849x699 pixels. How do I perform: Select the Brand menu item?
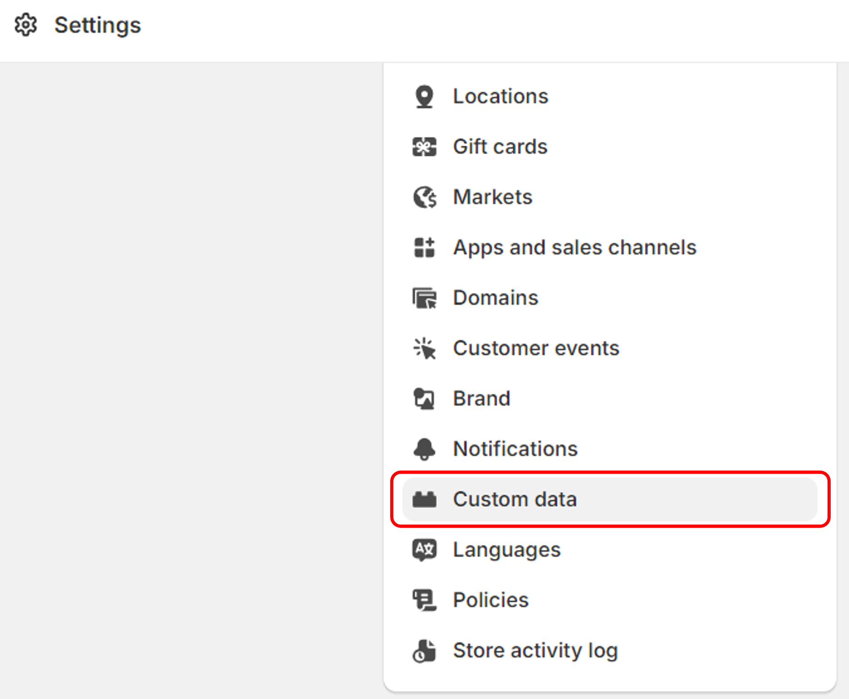pyautogui.click(x=610, y=399)
